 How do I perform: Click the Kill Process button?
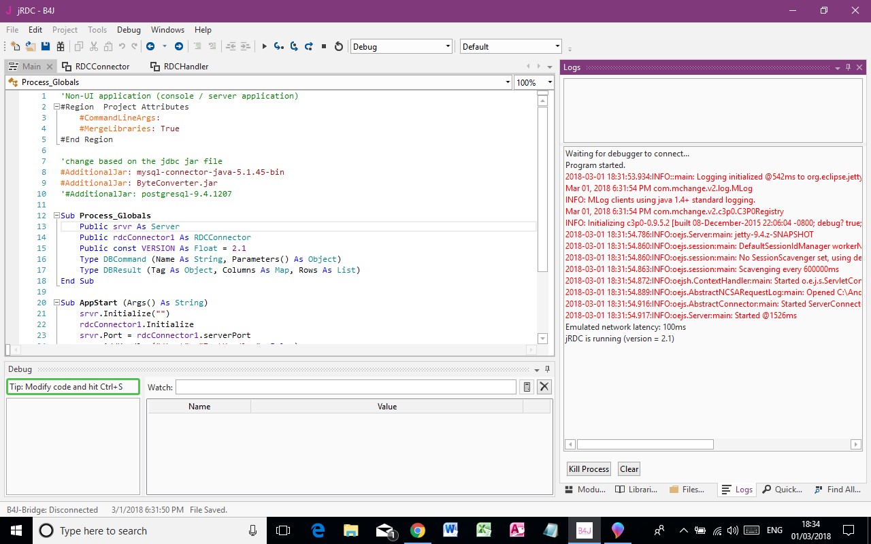589,469
